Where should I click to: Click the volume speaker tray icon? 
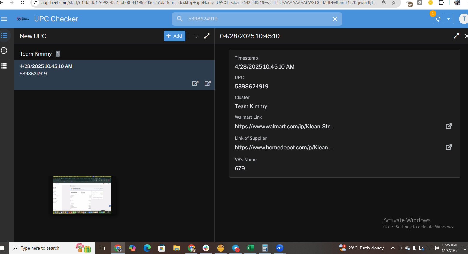point(436,248)
